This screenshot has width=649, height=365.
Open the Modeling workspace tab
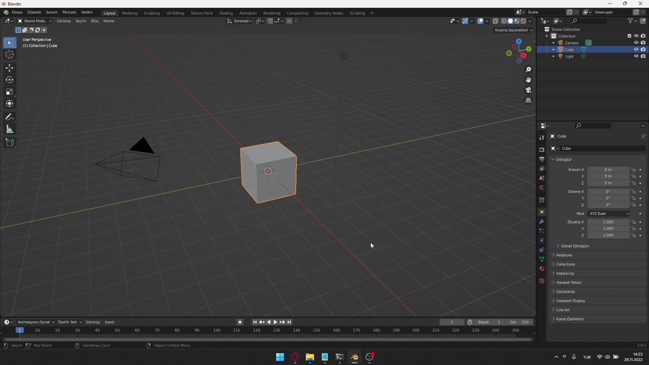(130, 13)
